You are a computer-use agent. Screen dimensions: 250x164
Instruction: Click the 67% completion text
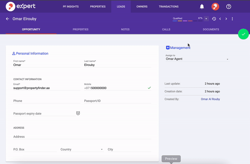click(x=200, y=18)
